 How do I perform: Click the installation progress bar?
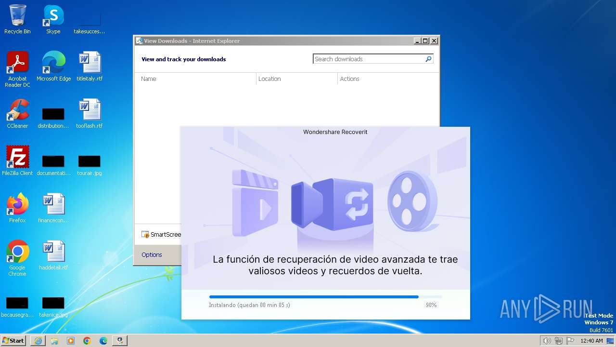(x=325, y=297)
